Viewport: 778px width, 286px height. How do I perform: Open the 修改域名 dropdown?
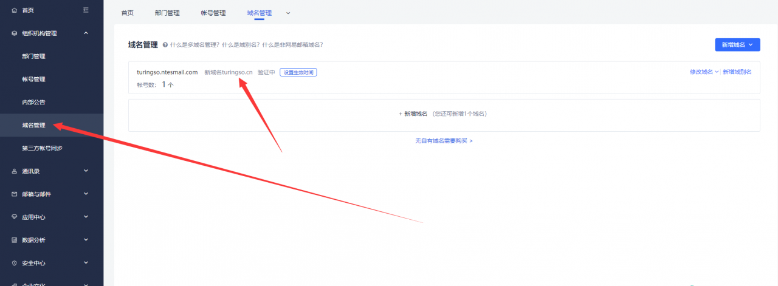[704, 72]
